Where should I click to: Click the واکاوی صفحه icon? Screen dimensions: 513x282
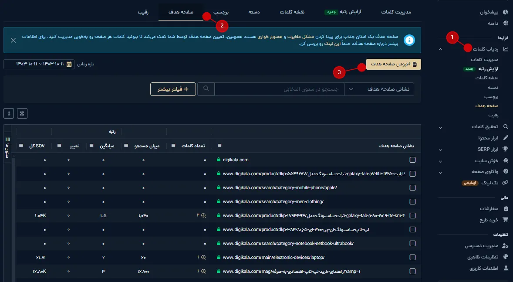(x=506, y=171)
